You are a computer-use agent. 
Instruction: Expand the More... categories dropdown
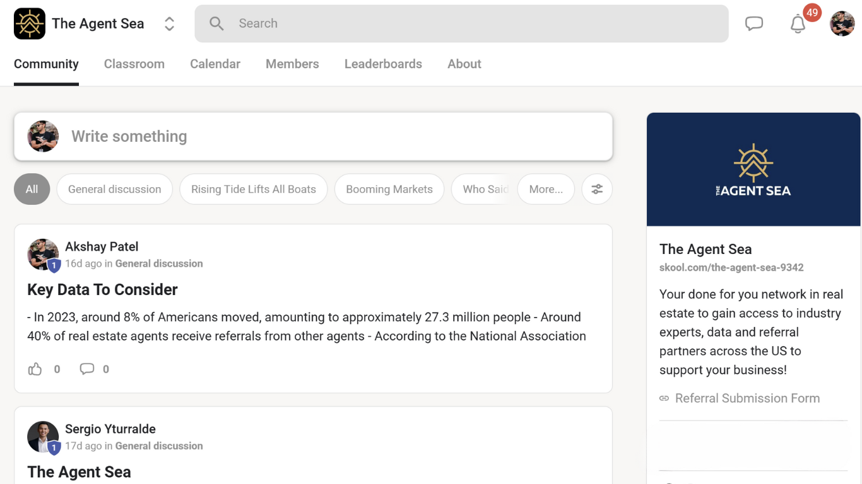click(546, 189)
